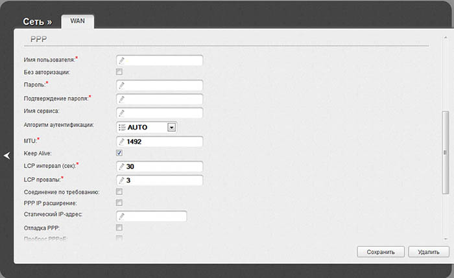Click the pencil icon in Пароль field
Screen dimensions: 454x278
(x=122, y=86)
